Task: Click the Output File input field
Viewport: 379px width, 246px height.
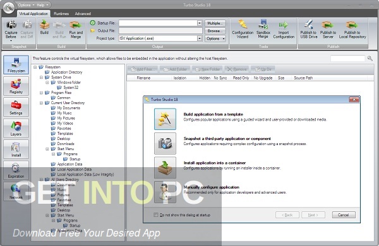Action: tap(160, 31)
